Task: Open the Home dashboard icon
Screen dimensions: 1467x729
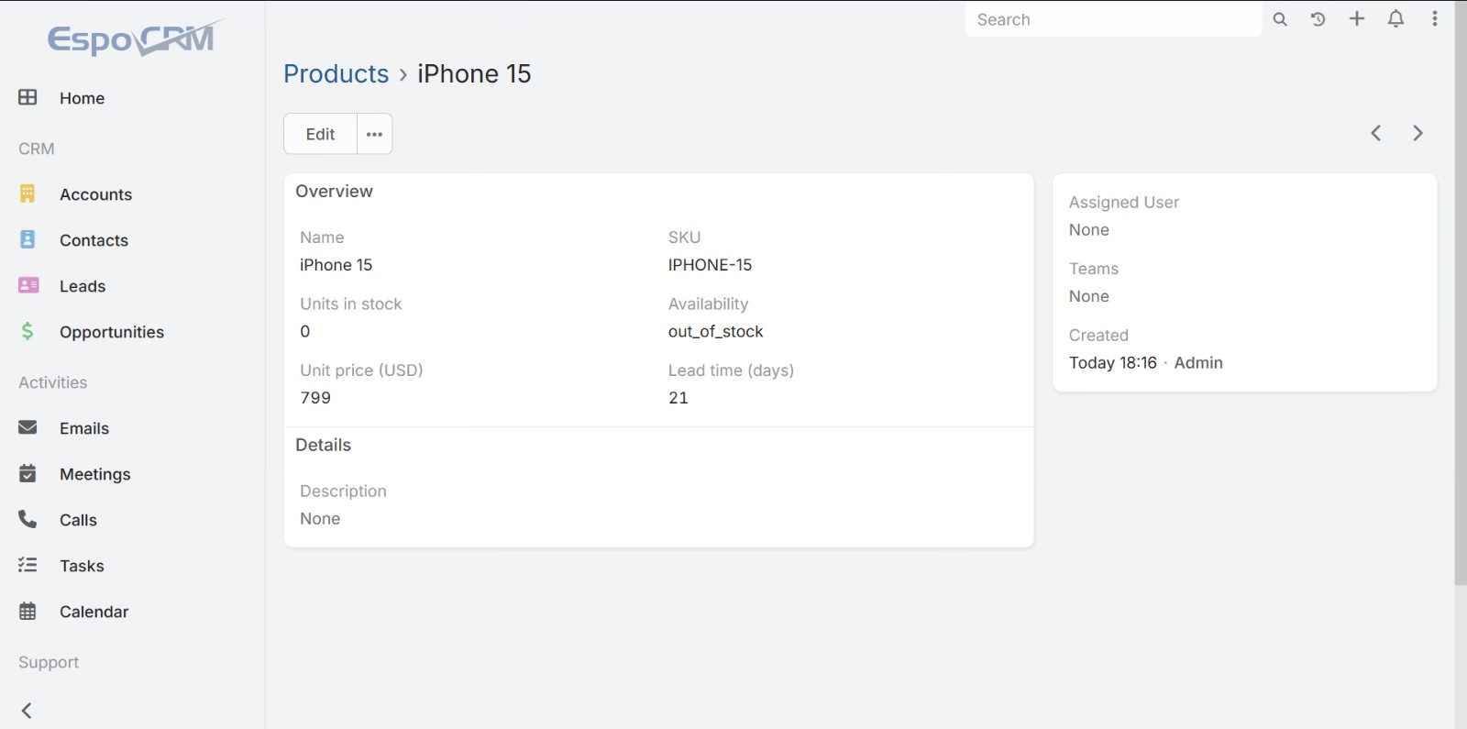Action: coord(28,97)
